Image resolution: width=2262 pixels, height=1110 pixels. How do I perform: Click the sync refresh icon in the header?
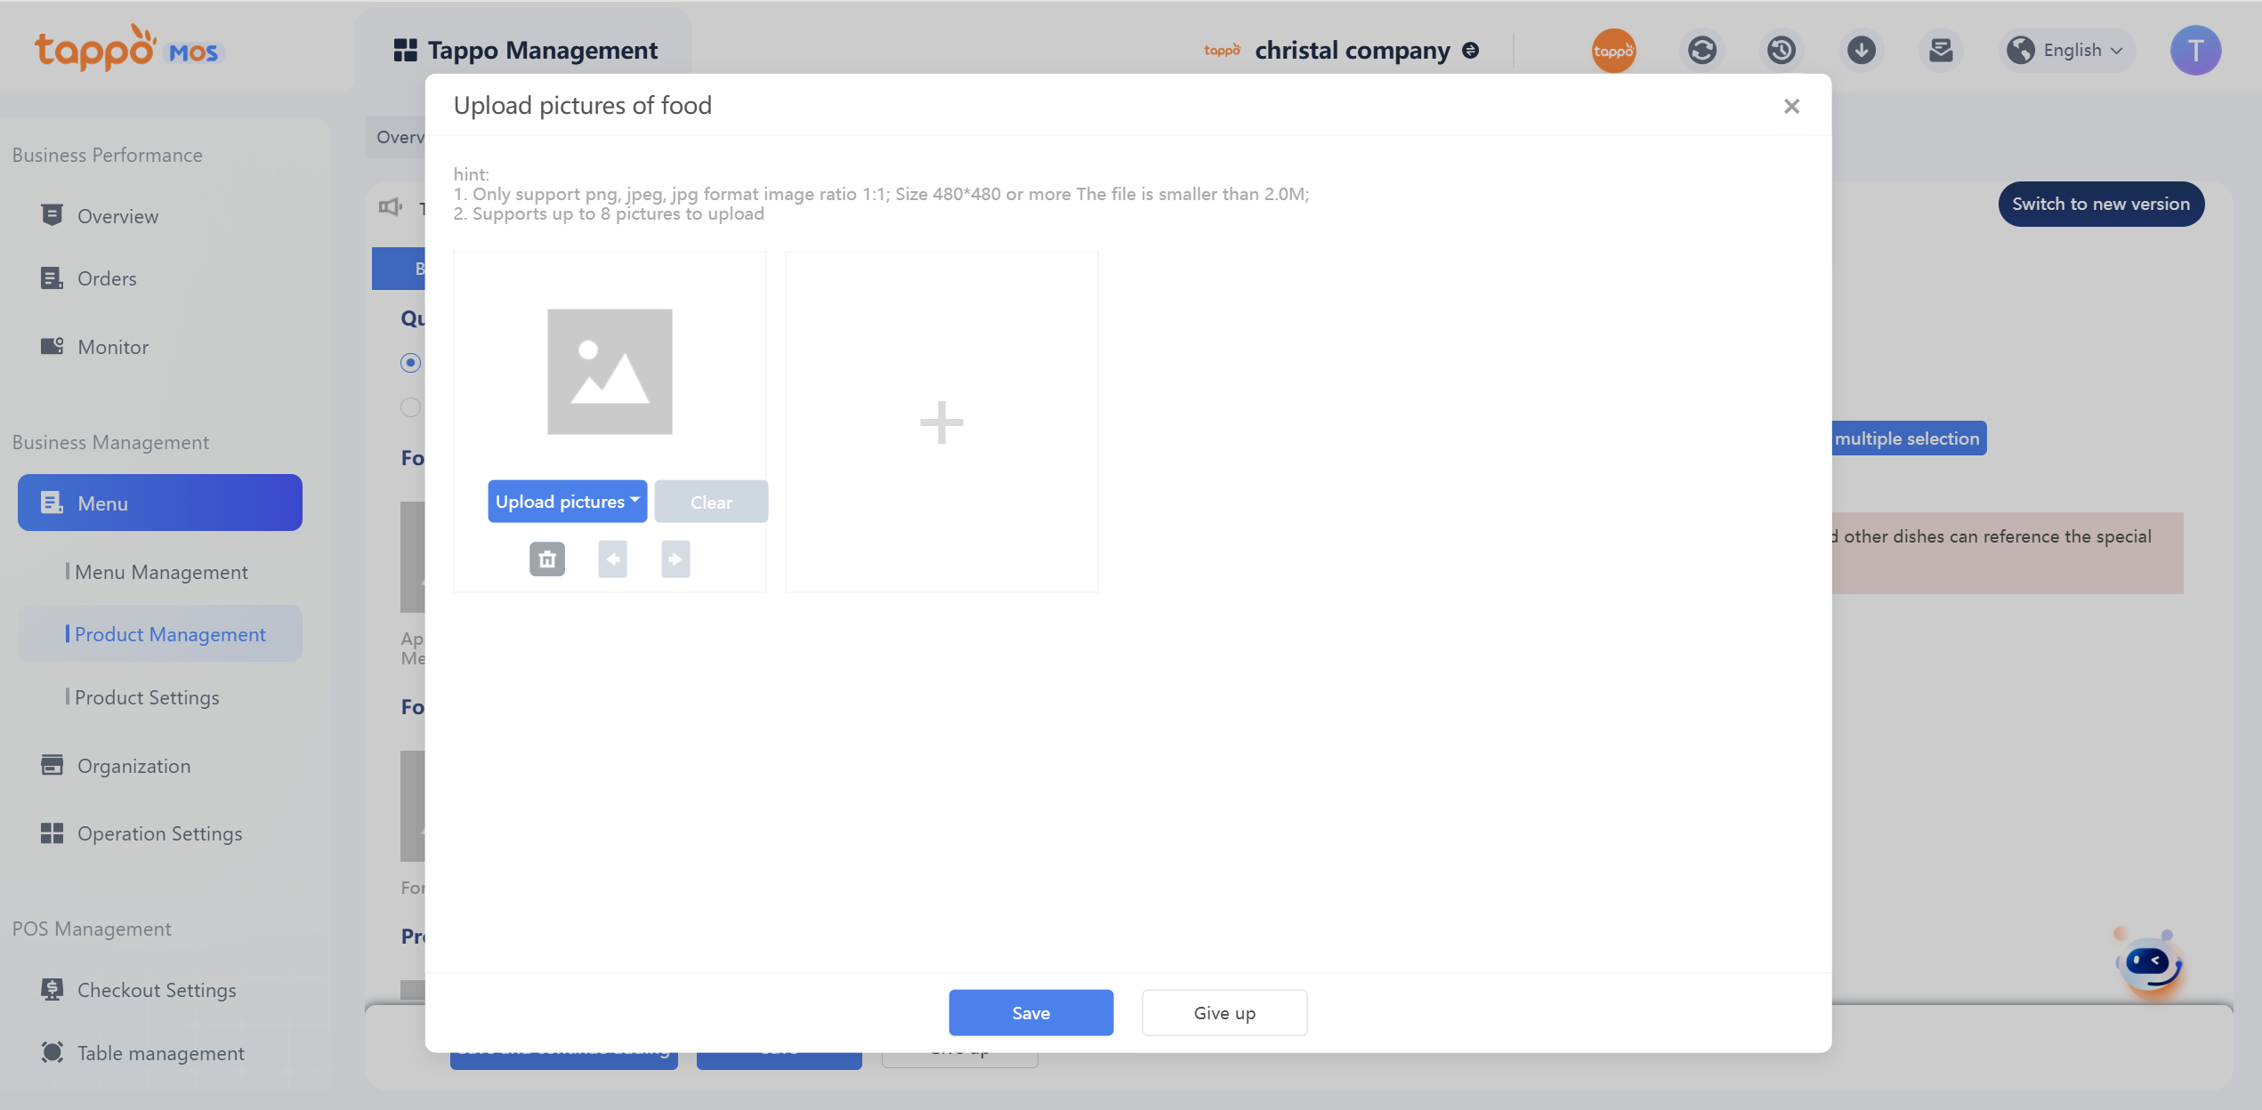[1701, 51]
